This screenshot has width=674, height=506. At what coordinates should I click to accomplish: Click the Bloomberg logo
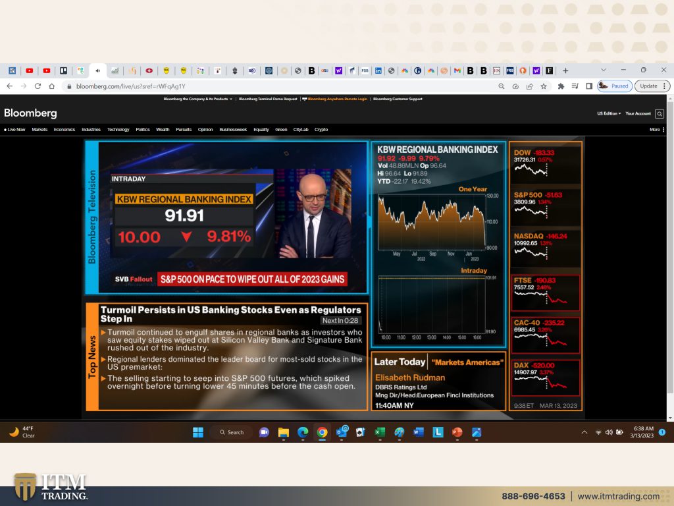pos(30,113)
